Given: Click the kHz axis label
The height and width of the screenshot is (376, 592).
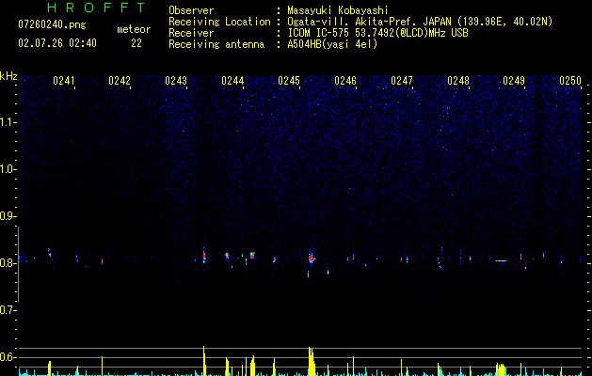Looking at the screenshot, I should point(8,76).
